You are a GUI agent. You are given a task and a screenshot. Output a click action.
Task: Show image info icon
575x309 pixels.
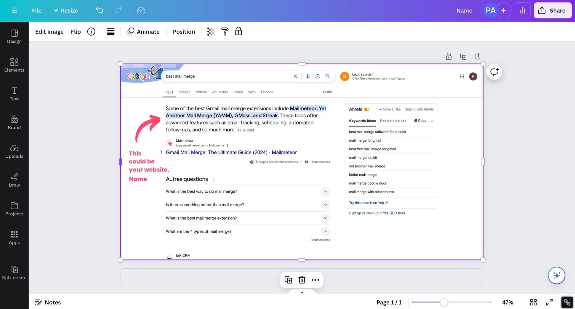pos(91,32)
